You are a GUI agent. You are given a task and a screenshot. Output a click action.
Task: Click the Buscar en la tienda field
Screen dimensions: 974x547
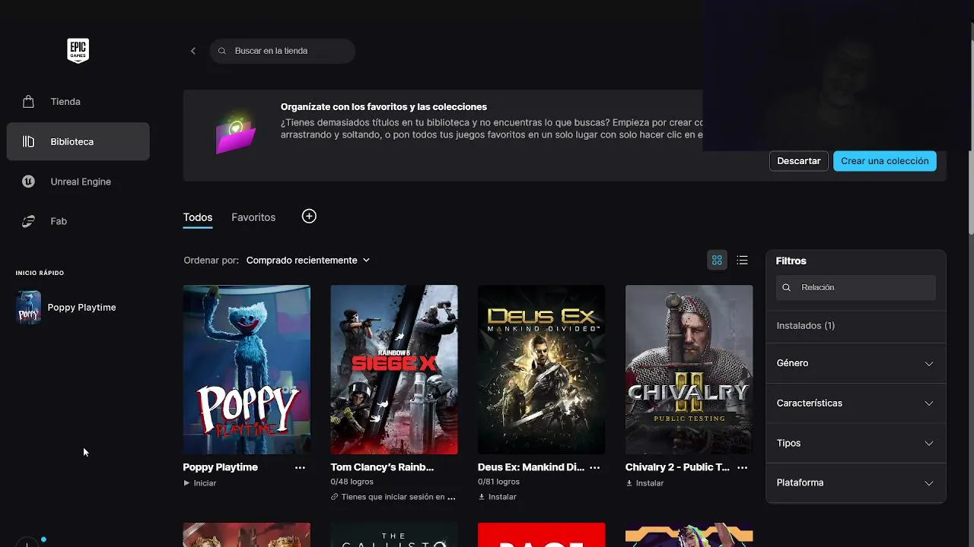coord(282,51)
